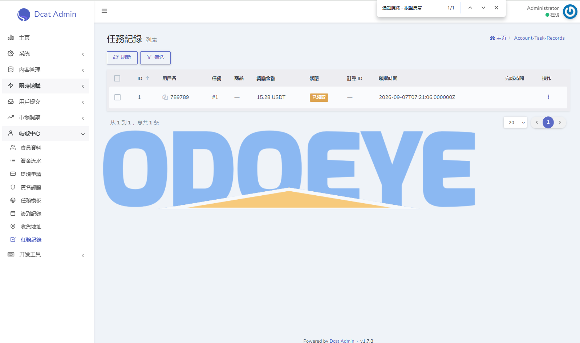
Task: Go to previous search match arrow
Action: click(x=470, y=8)
